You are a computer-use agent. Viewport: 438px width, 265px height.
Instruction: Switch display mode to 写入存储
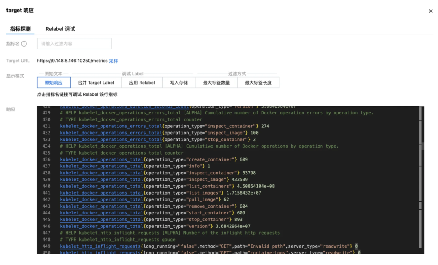tap(179, 83)
